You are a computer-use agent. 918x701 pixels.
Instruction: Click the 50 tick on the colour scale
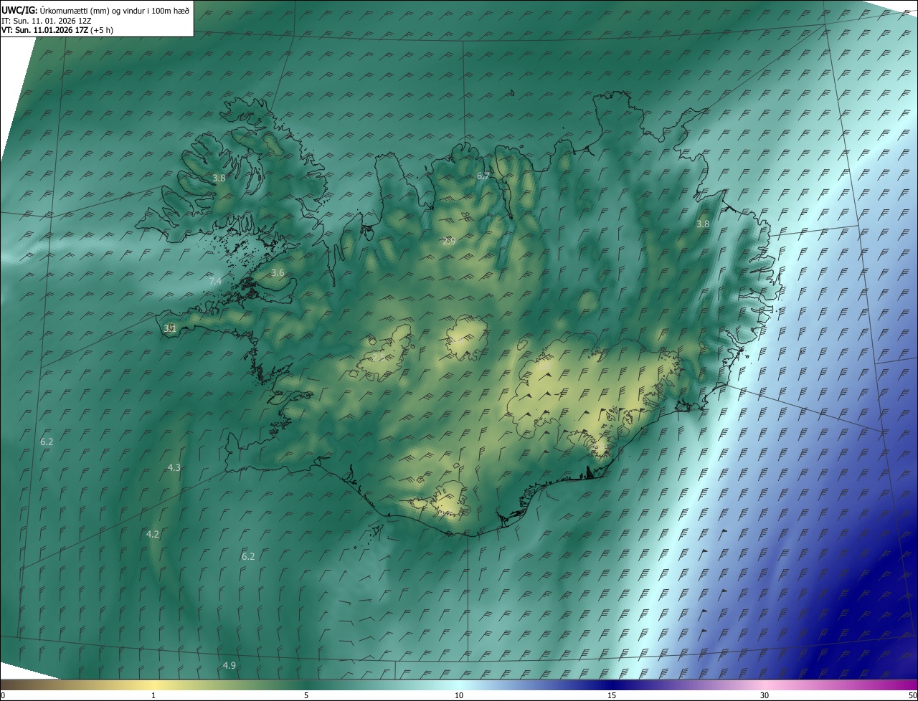tap(912, 696)
